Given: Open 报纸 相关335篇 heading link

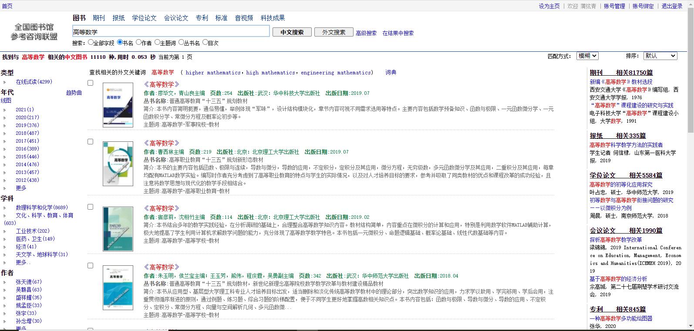Looking at the screenshot, I should point(618,136).
